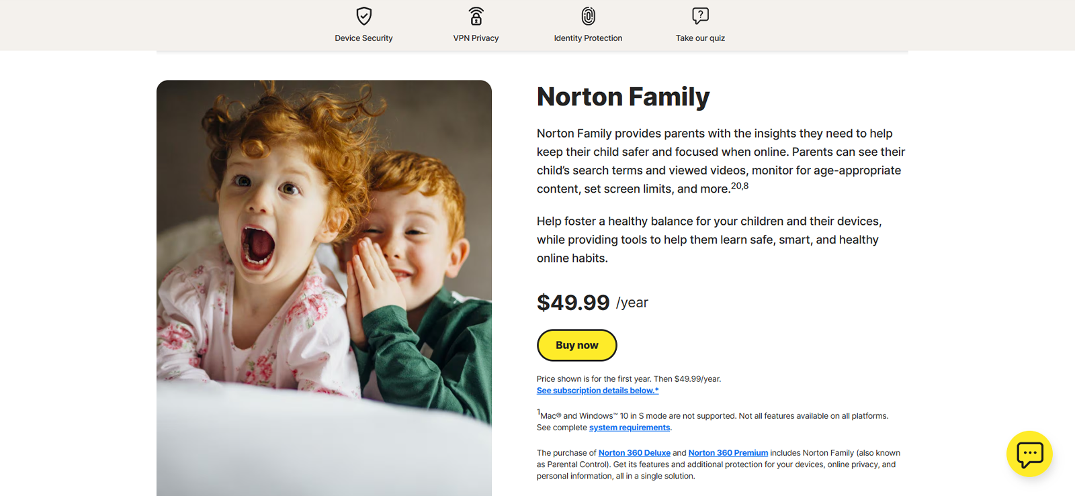This screenshot has width=1075, height=496.
Task: Click the yellow Buy now button
Action: pyautogui.click(x=576, y=345)
